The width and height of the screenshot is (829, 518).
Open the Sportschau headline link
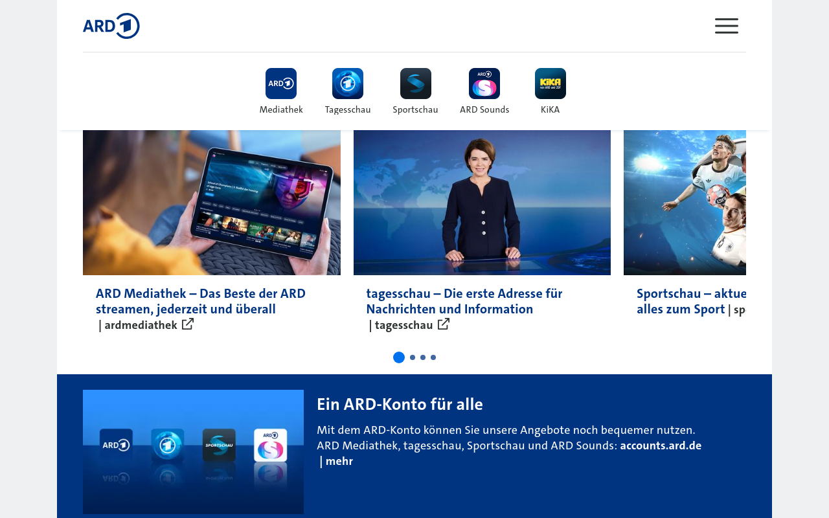[x=691, y=301]
